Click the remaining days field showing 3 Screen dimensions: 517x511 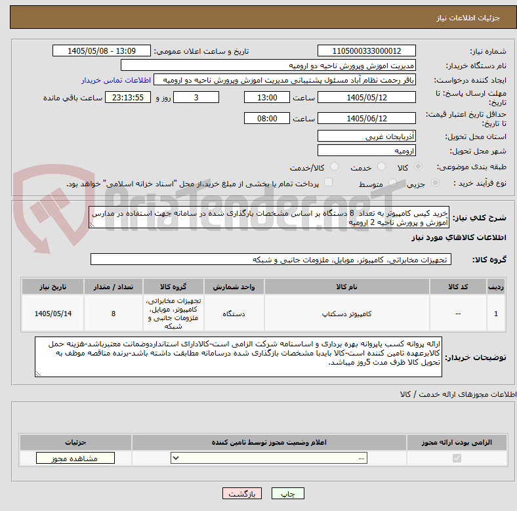click(196, 98)
